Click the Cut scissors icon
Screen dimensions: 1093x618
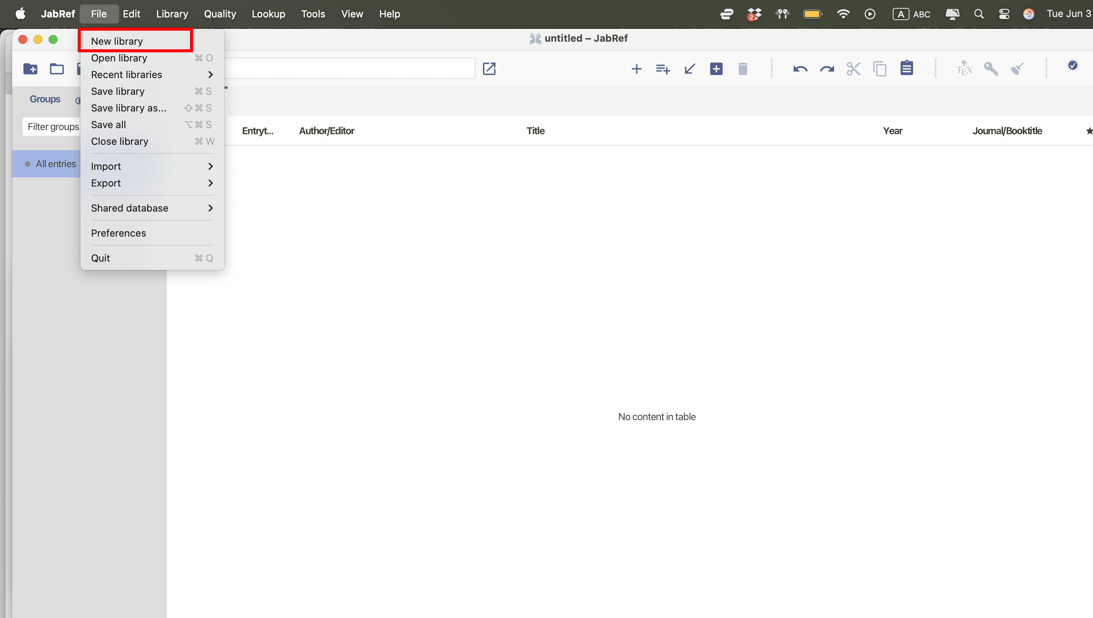(853, 69)
